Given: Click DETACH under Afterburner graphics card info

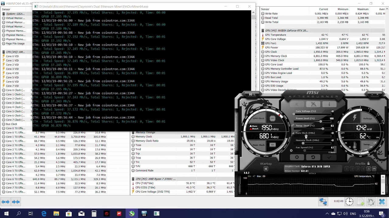Looking at the screenshot, I should (x=312, y=173).
